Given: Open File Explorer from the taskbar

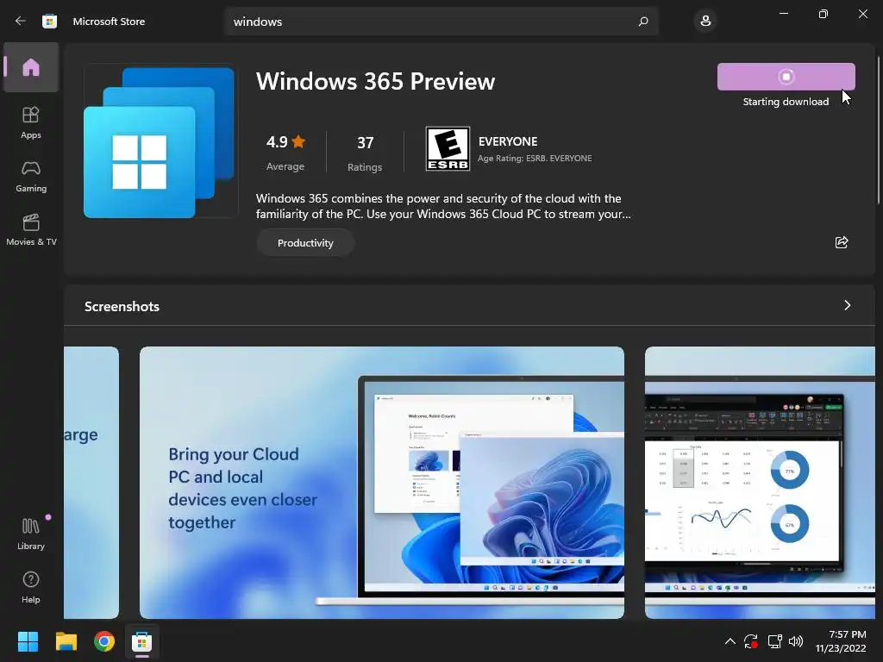Looking at the screenshot, I should point(66,641).
